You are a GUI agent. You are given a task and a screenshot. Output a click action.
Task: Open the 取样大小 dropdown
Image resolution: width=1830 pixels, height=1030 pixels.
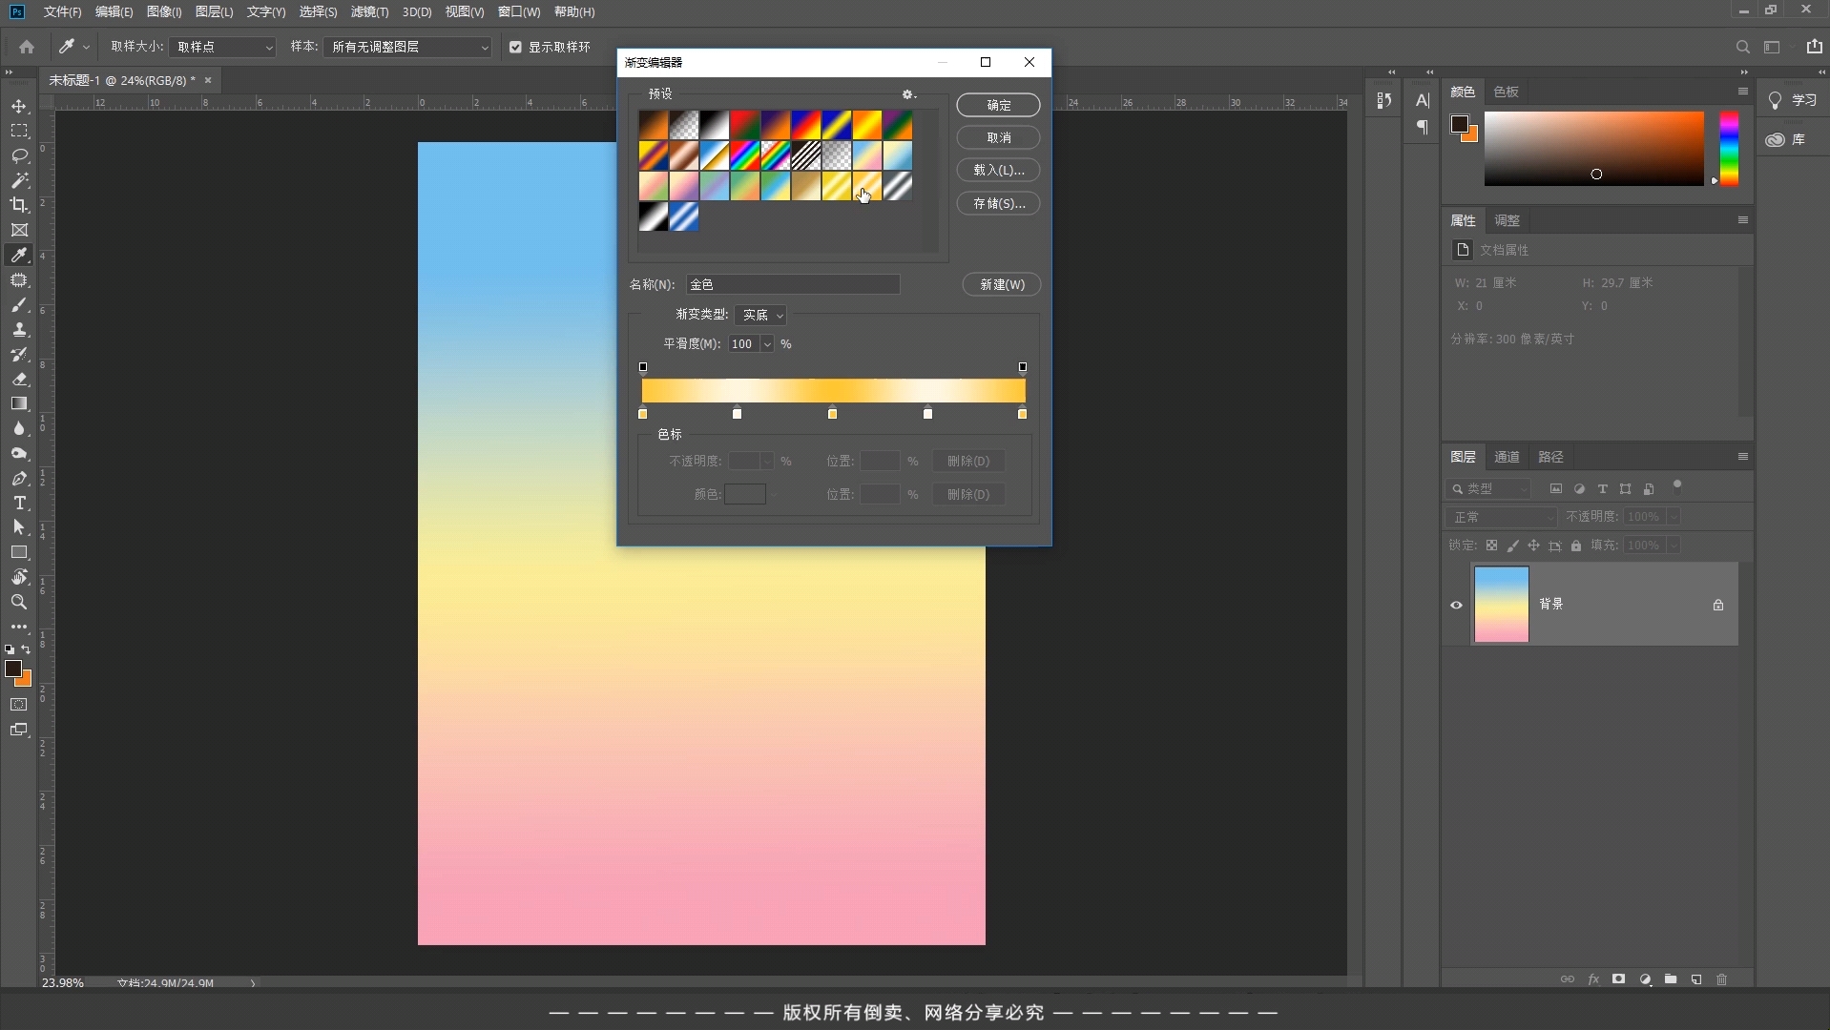pos(222,47)
